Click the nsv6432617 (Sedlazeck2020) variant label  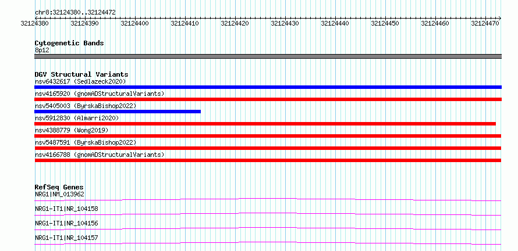click(x=80, y=81)
